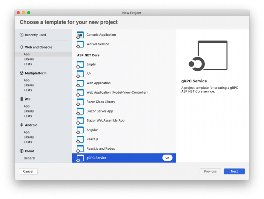Click the API template icon

click(x=80, y=74)
